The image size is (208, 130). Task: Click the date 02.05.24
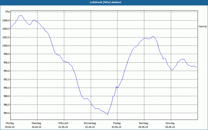[x=90, y=127]
